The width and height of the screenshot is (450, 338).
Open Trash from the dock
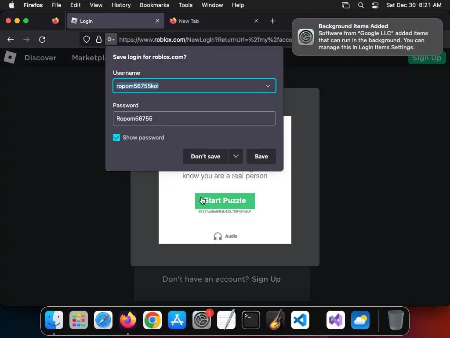click(396, 320)
